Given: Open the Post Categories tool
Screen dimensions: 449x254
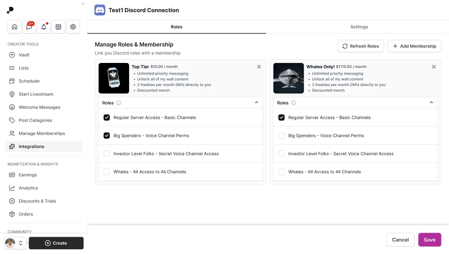Looking at the screenshot, I should coord(35,120).
